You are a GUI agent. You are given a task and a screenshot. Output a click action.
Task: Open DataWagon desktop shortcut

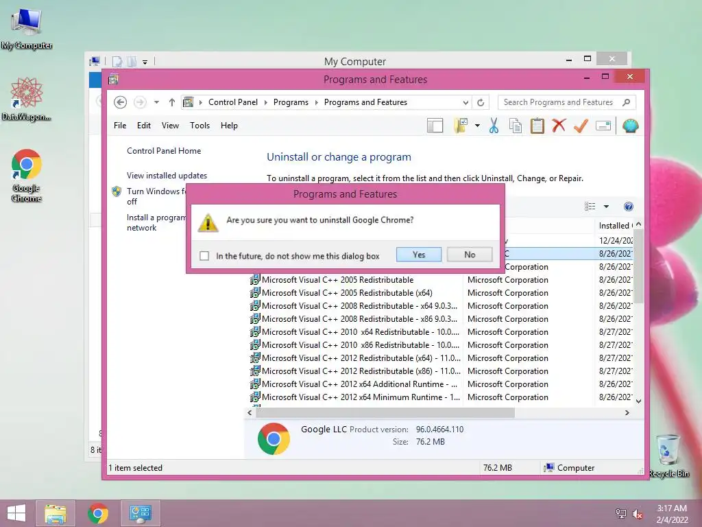click(27, 99)
